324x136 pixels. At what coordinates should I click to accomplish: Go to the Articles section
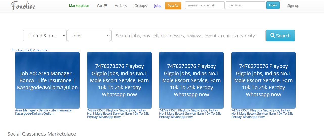(x=121, y=6)
